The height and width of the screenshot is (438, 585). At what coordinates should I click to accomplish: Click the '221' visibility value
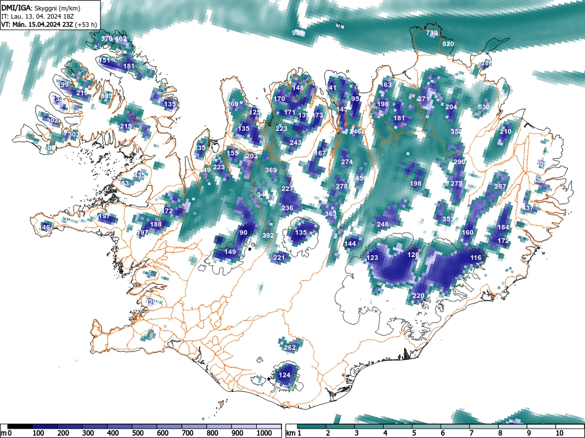[279, 258]
